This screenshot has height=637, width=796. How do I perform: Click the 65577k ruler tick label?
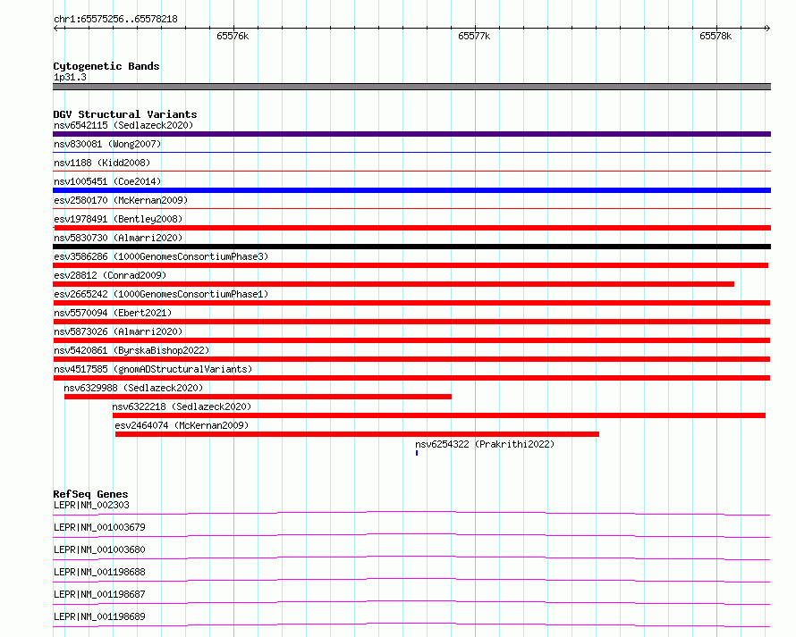474,36
